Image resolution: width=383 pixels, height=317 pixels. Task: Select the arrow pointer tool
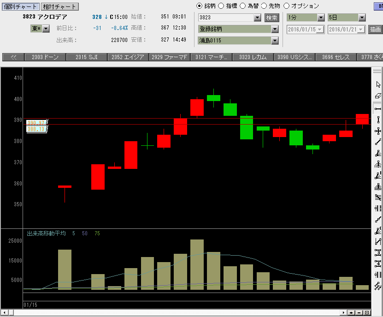(x=378, y=84)
